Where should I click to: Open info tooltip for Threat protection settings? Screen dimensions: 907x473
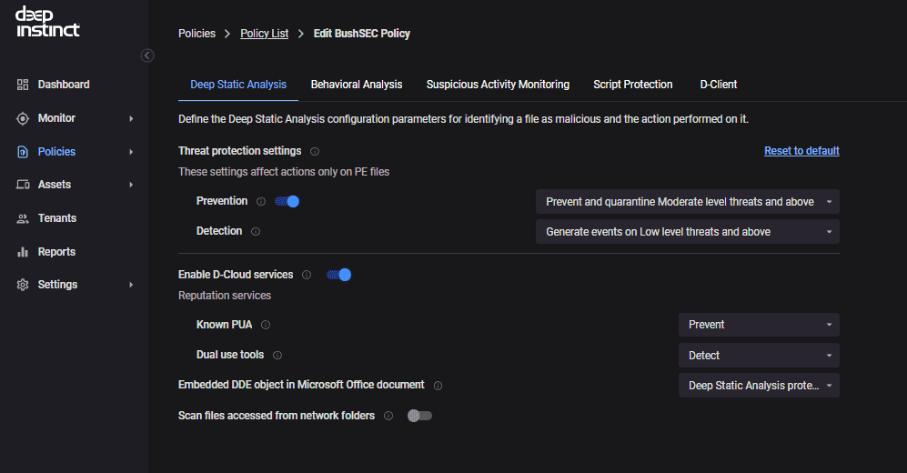[x=315, y=152]
